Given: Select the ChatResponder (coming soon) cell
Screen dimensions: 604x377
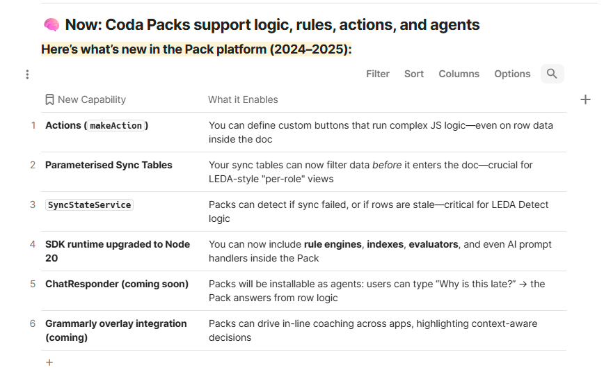Looking at the screenshot, I should click(117, 284).
